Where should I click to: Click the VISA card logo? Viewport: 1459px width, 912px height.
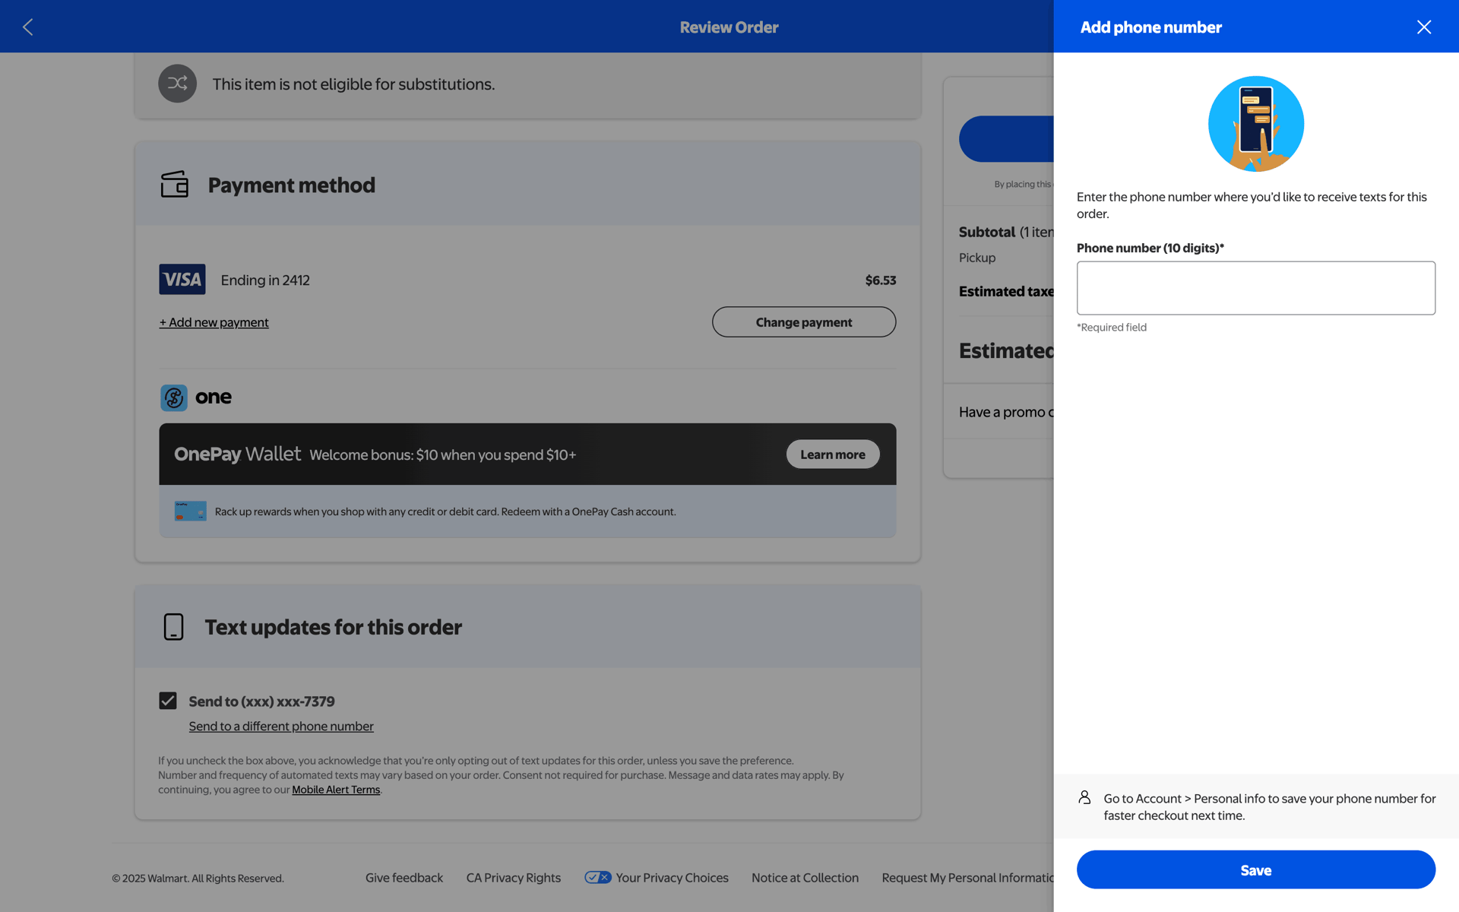point(182,280)
